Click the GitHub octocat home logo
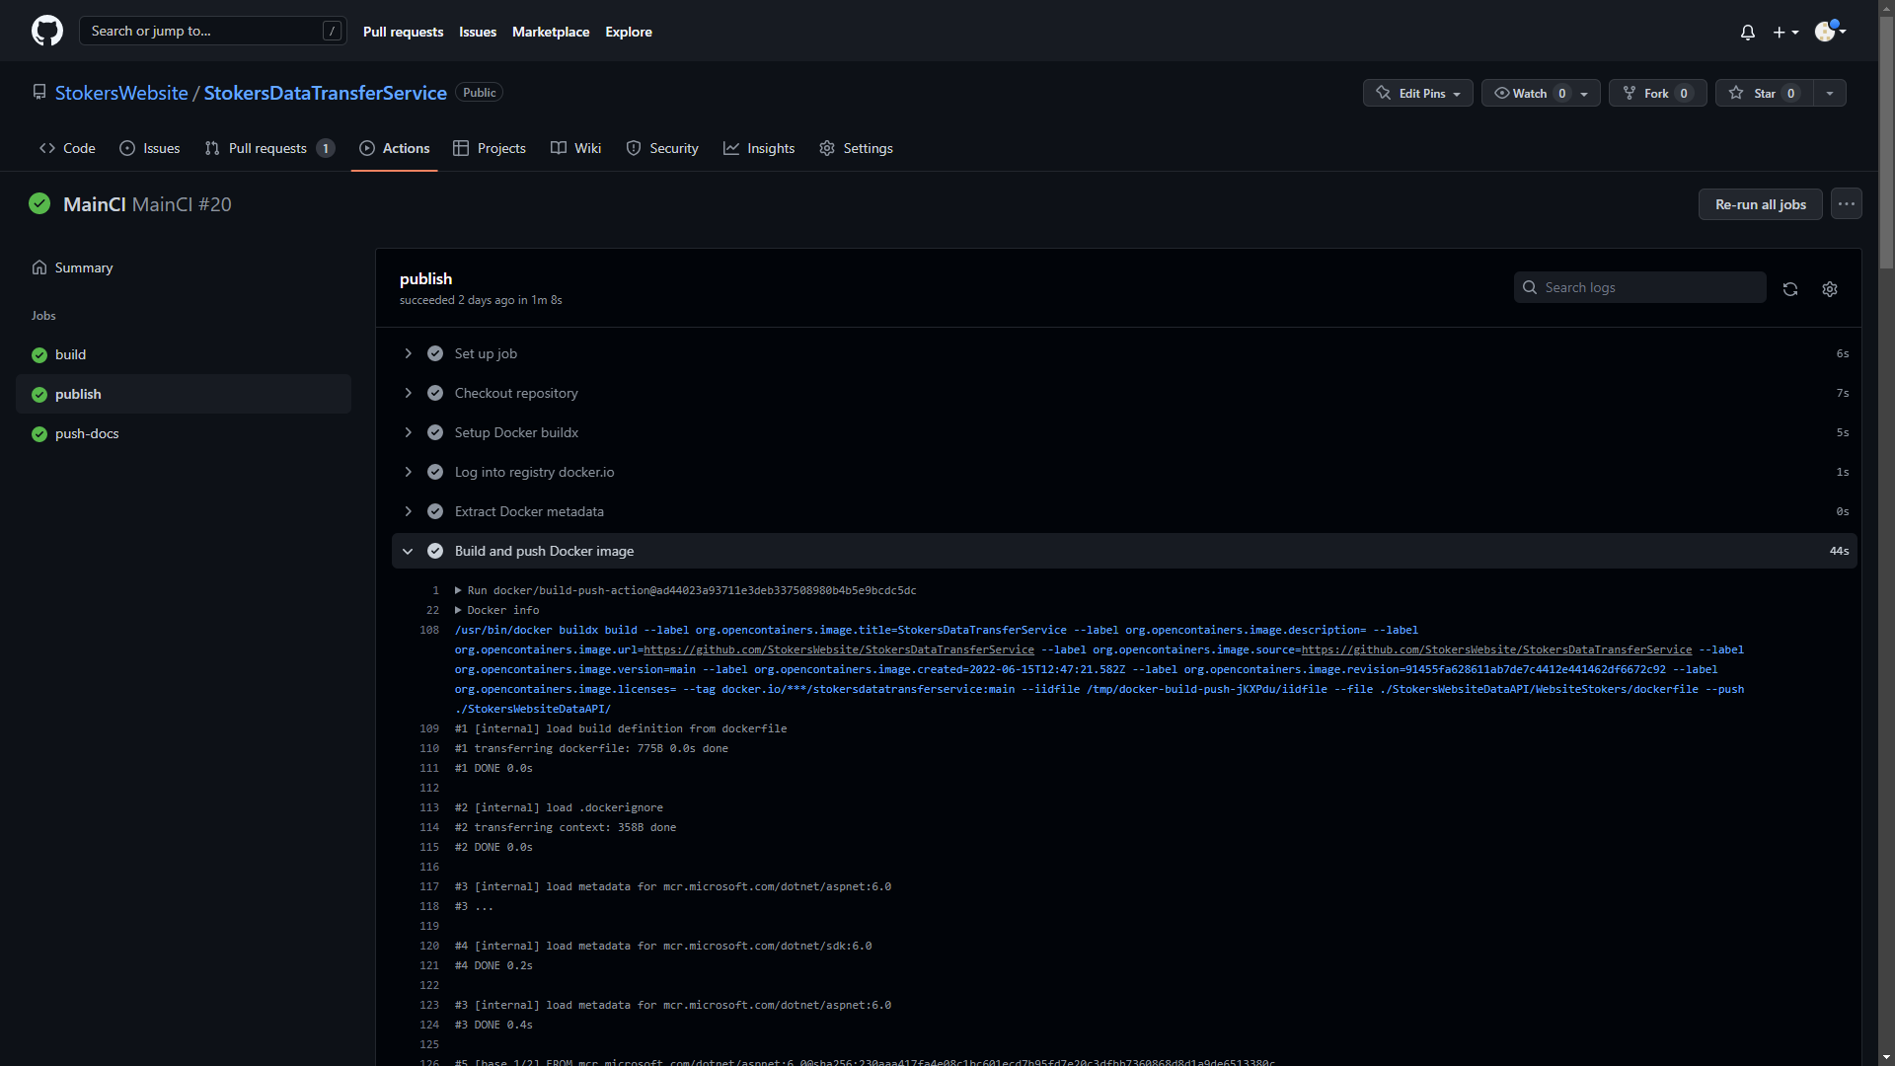The height and width of the screenshot is (1066, 1895). point(46,31)
